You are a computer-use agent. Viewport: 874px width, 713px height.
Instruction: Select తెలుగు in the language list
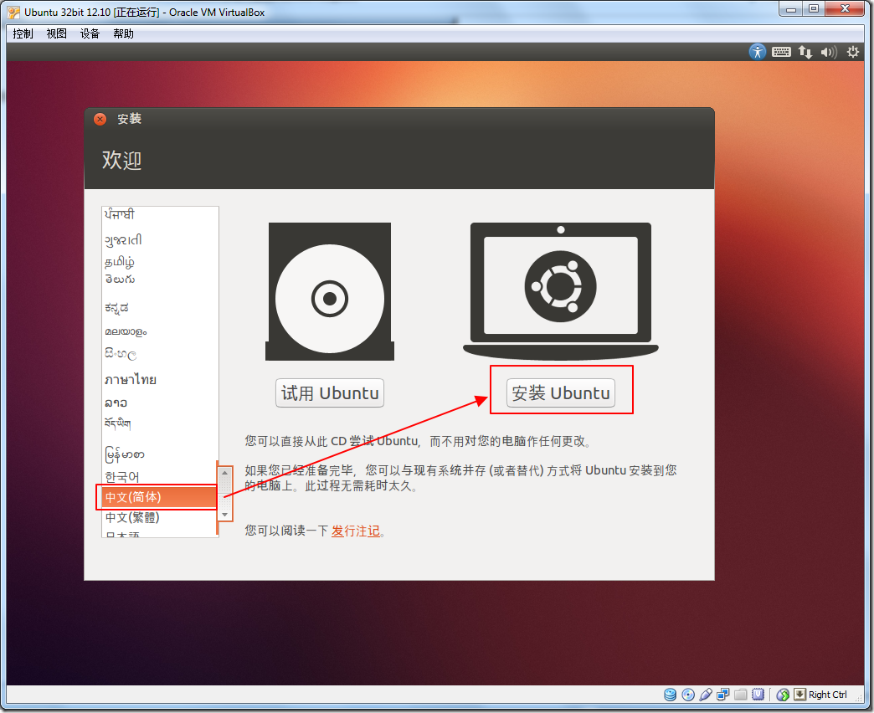click(159, 279)
